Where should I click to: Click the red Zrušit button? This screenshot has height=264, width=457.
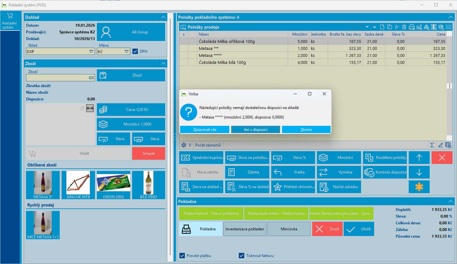pos(327,229)
